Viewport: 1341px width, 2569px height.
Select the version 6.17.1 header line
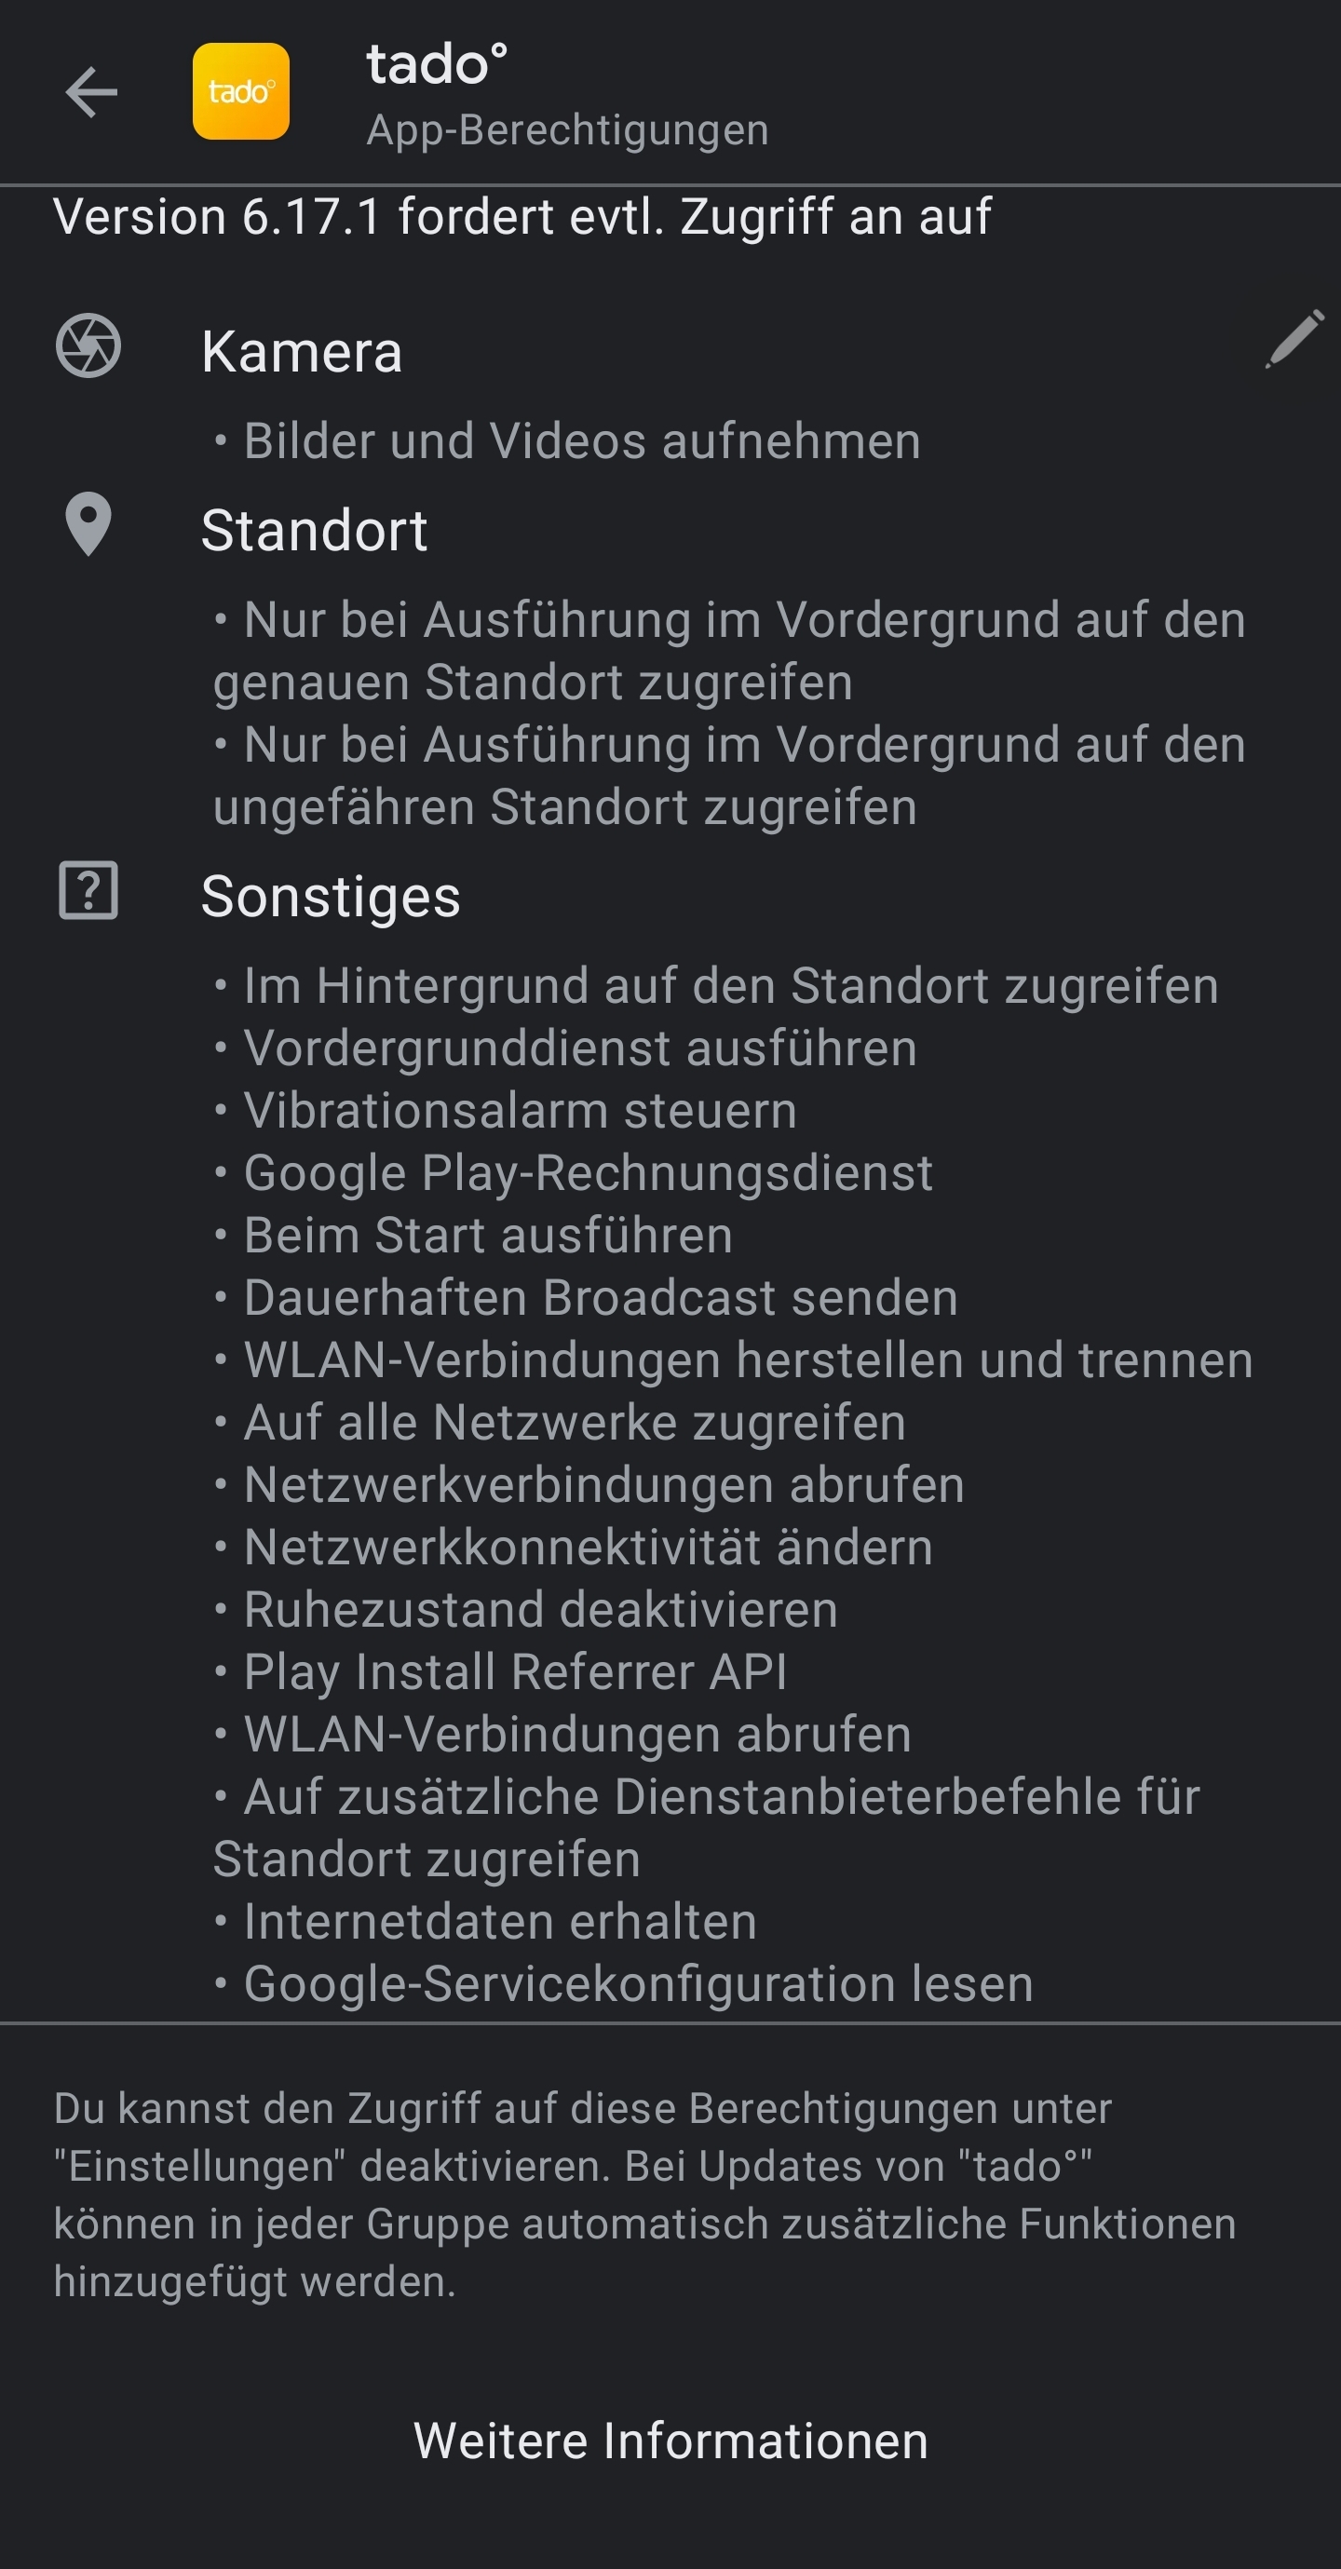coord(523,215)
